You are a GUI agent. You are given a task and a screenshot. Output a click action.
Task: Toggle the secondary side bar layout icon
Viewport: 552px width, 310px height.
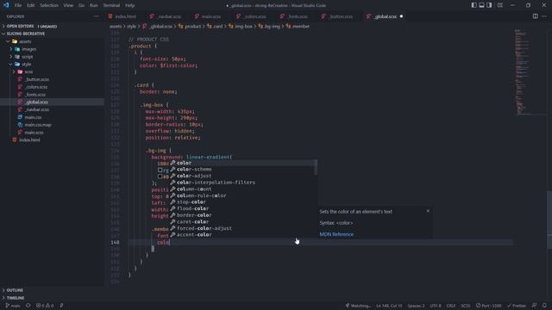[x=489, y=5]
